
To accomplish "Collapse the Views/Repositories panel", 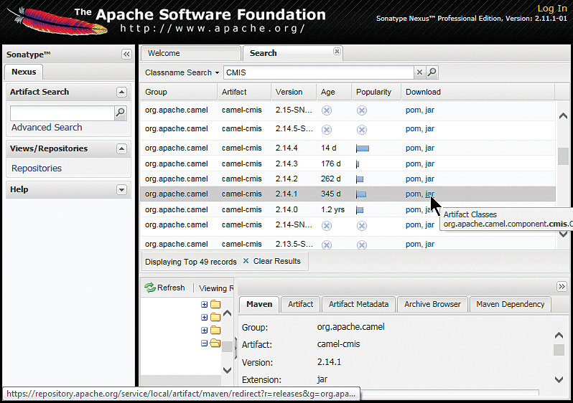I will click(x=121, y=148).
